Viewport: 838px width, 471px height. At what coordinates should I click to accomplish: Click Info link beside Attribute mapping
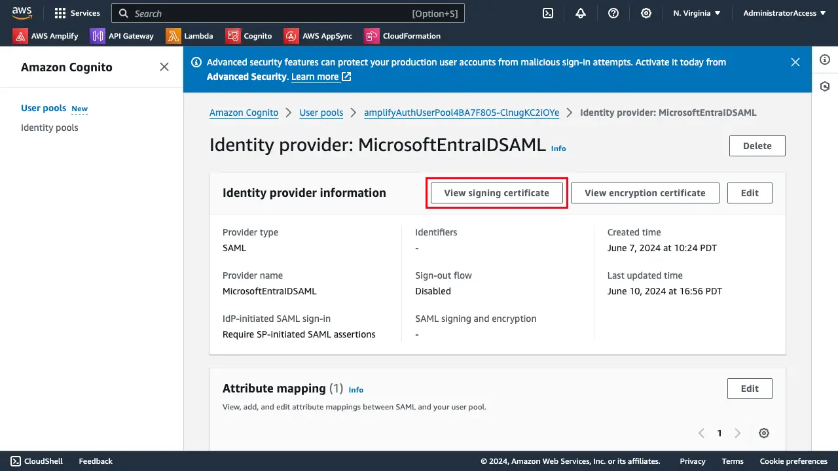click(x=356, y=390)
